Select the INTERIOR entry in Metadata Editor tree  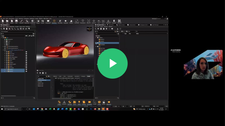click(103, 45)
